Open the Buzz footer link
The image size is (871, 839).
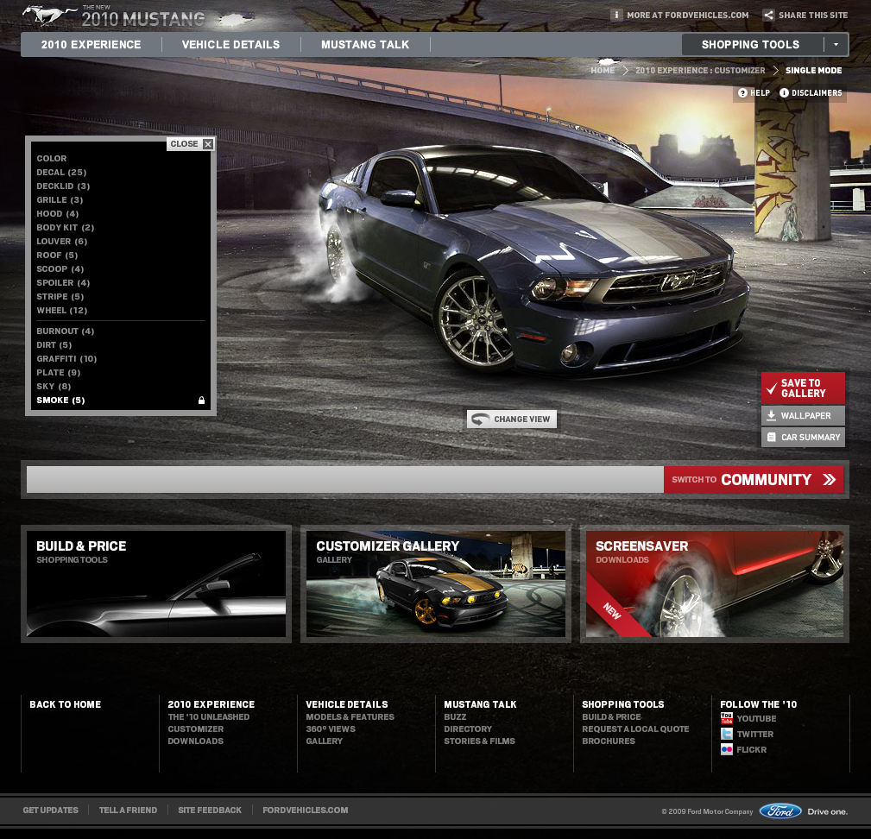pyautogui.click(x=455, y=717)
